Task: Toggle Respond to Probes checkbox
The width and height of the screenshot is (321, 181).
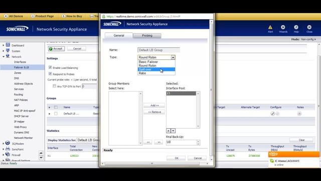Action: [50, 74]
